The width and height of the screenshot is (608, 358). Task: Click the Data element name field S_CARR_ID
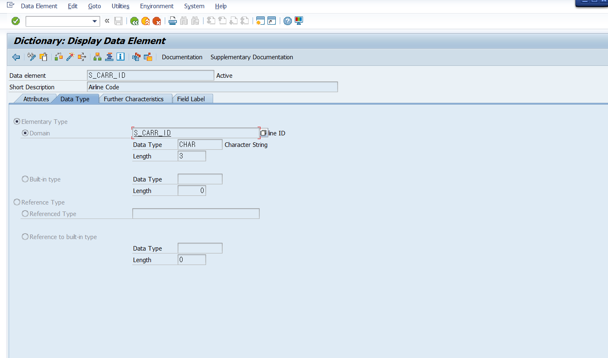[150, 75]
